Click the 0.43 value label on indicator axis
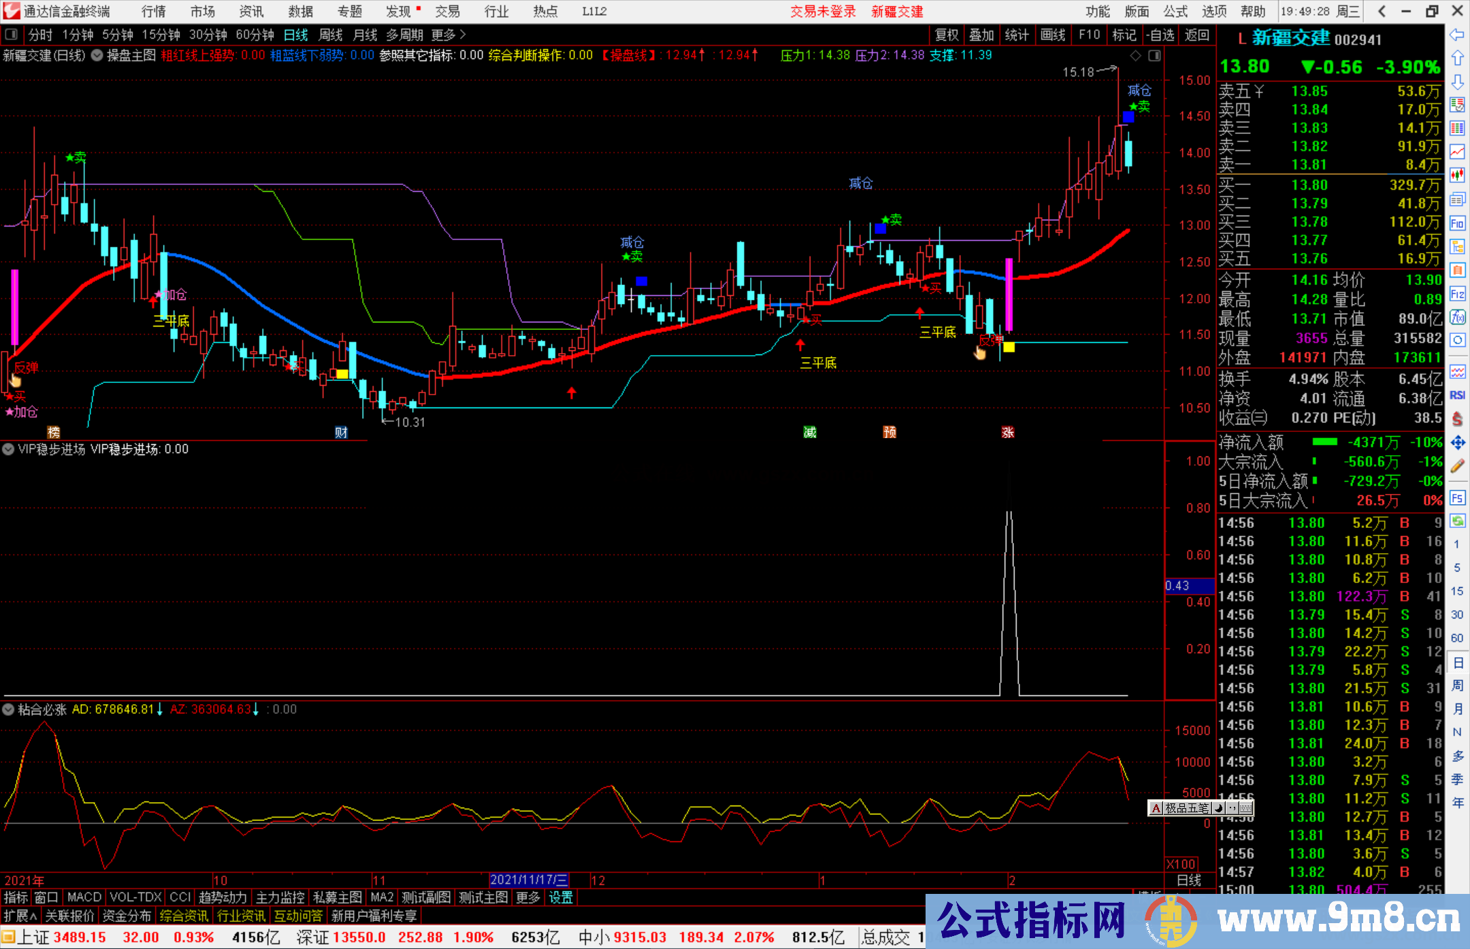 pyautogui.click(x=1189, y=585)
